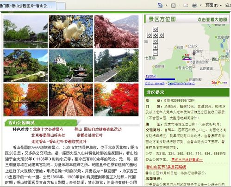The height and width of the screenshot is (187, 231).
Task: Open the autumn lake reflection photo
Action: pyautogui.click(x=25, y=100)
